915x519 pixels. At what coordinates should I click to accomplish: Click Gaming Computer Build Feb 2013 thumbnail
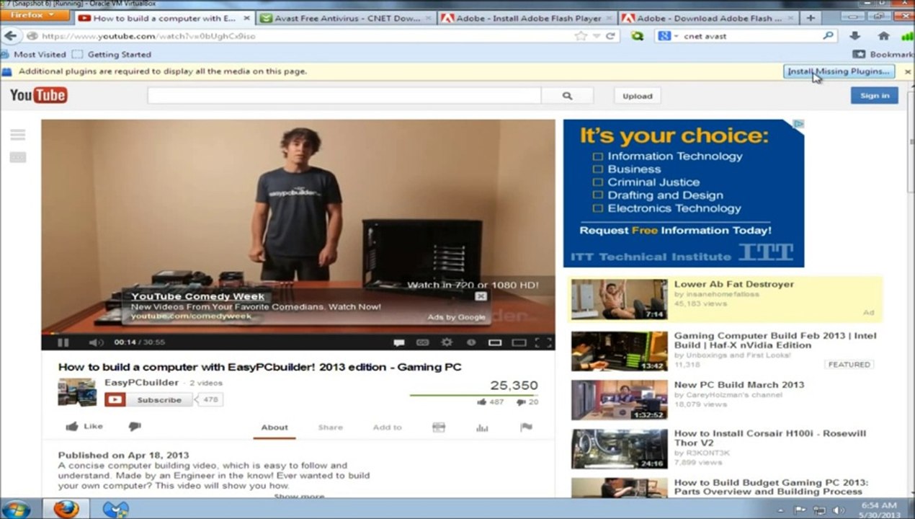(620, 350)
